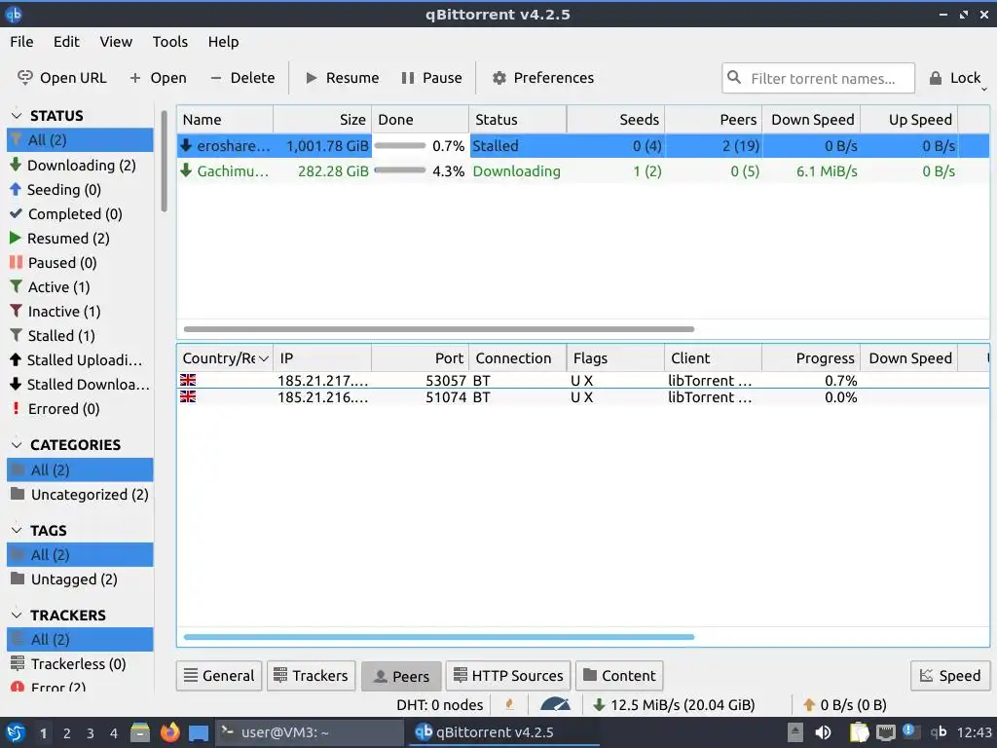The height and width of the screenshot is (748, 997).
Task: Open the File menu
Action: pos(21,41)
